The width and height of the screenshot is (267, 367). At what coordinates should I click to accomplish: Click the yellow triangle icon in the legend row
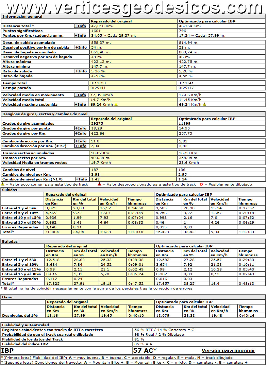pos(3,184)
